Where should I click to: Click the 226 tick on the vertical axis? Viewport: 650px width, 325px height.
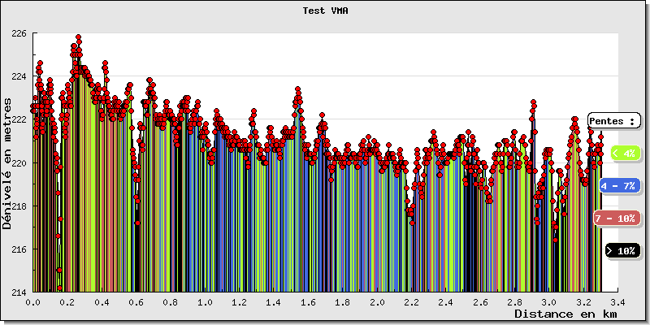pos(18,33)
